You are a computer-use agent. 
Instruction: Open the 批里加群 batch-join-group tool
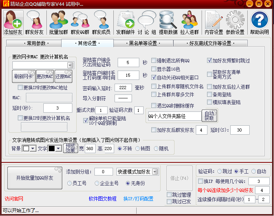click(58, 22)
